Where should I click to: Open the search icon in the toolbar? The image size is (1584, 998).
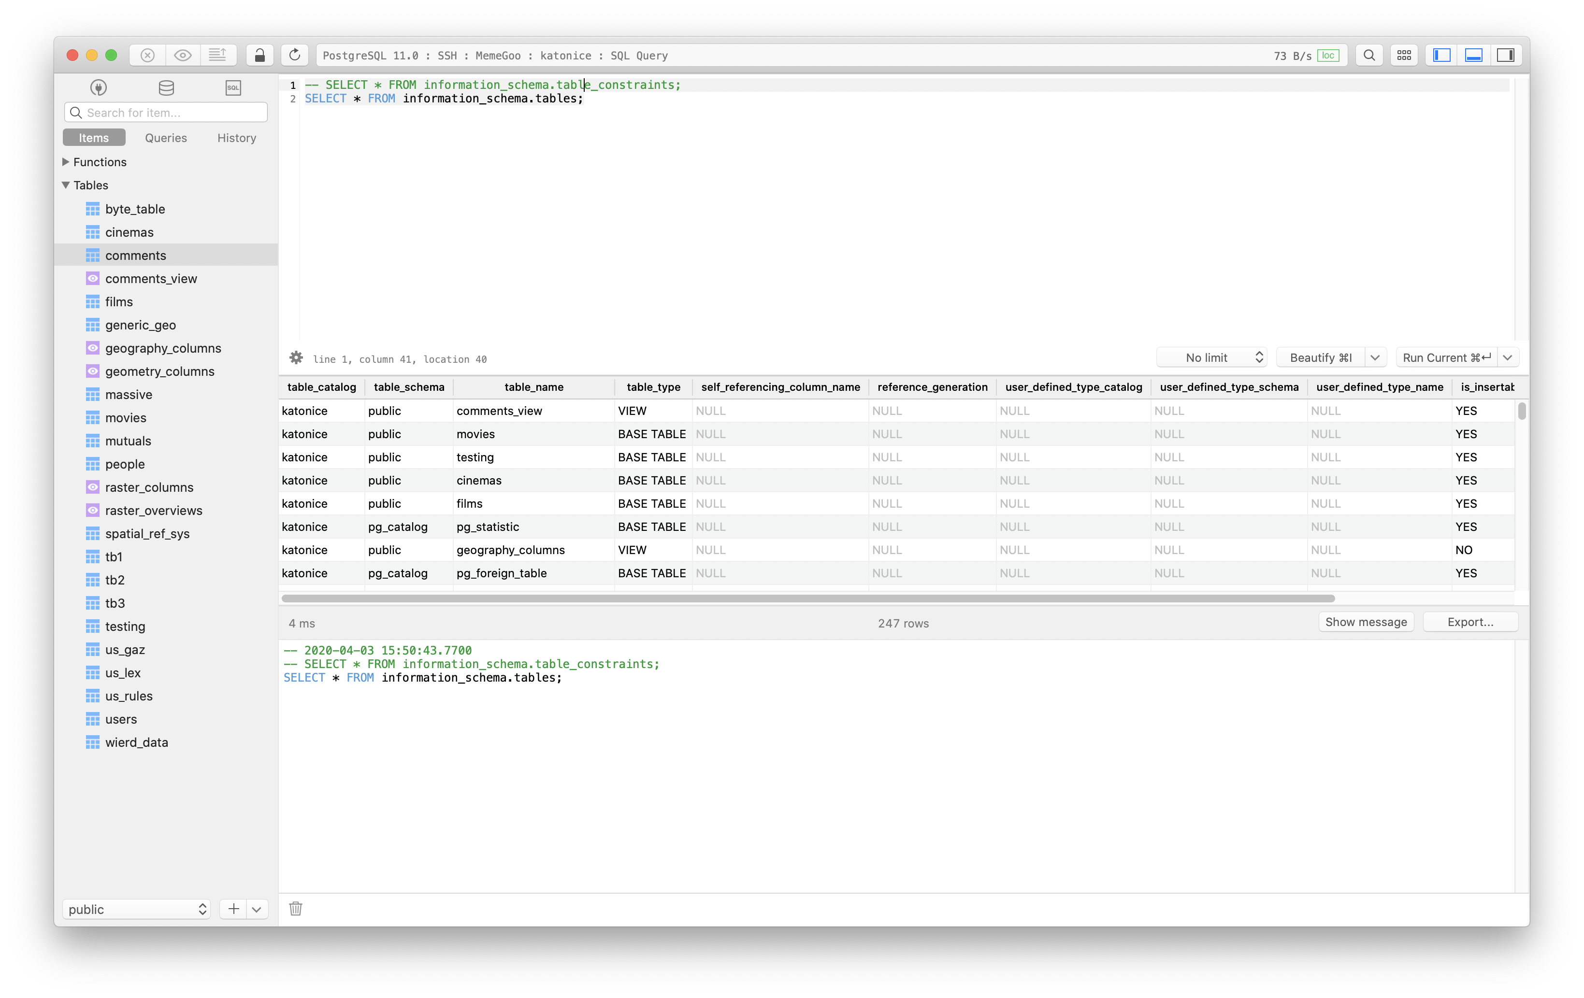click(1369, 55)
